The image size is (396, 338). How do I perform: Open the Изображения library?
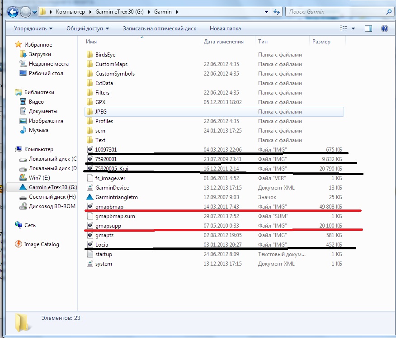pyautogui.click(x=42, y=121)
